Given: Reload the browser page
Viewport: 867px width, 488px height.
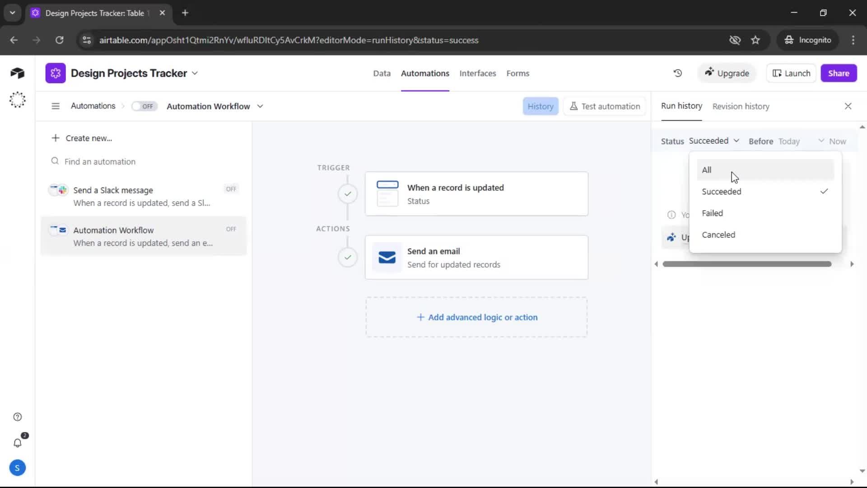Looking at the screenshot, I should click(x=59, y=40).
